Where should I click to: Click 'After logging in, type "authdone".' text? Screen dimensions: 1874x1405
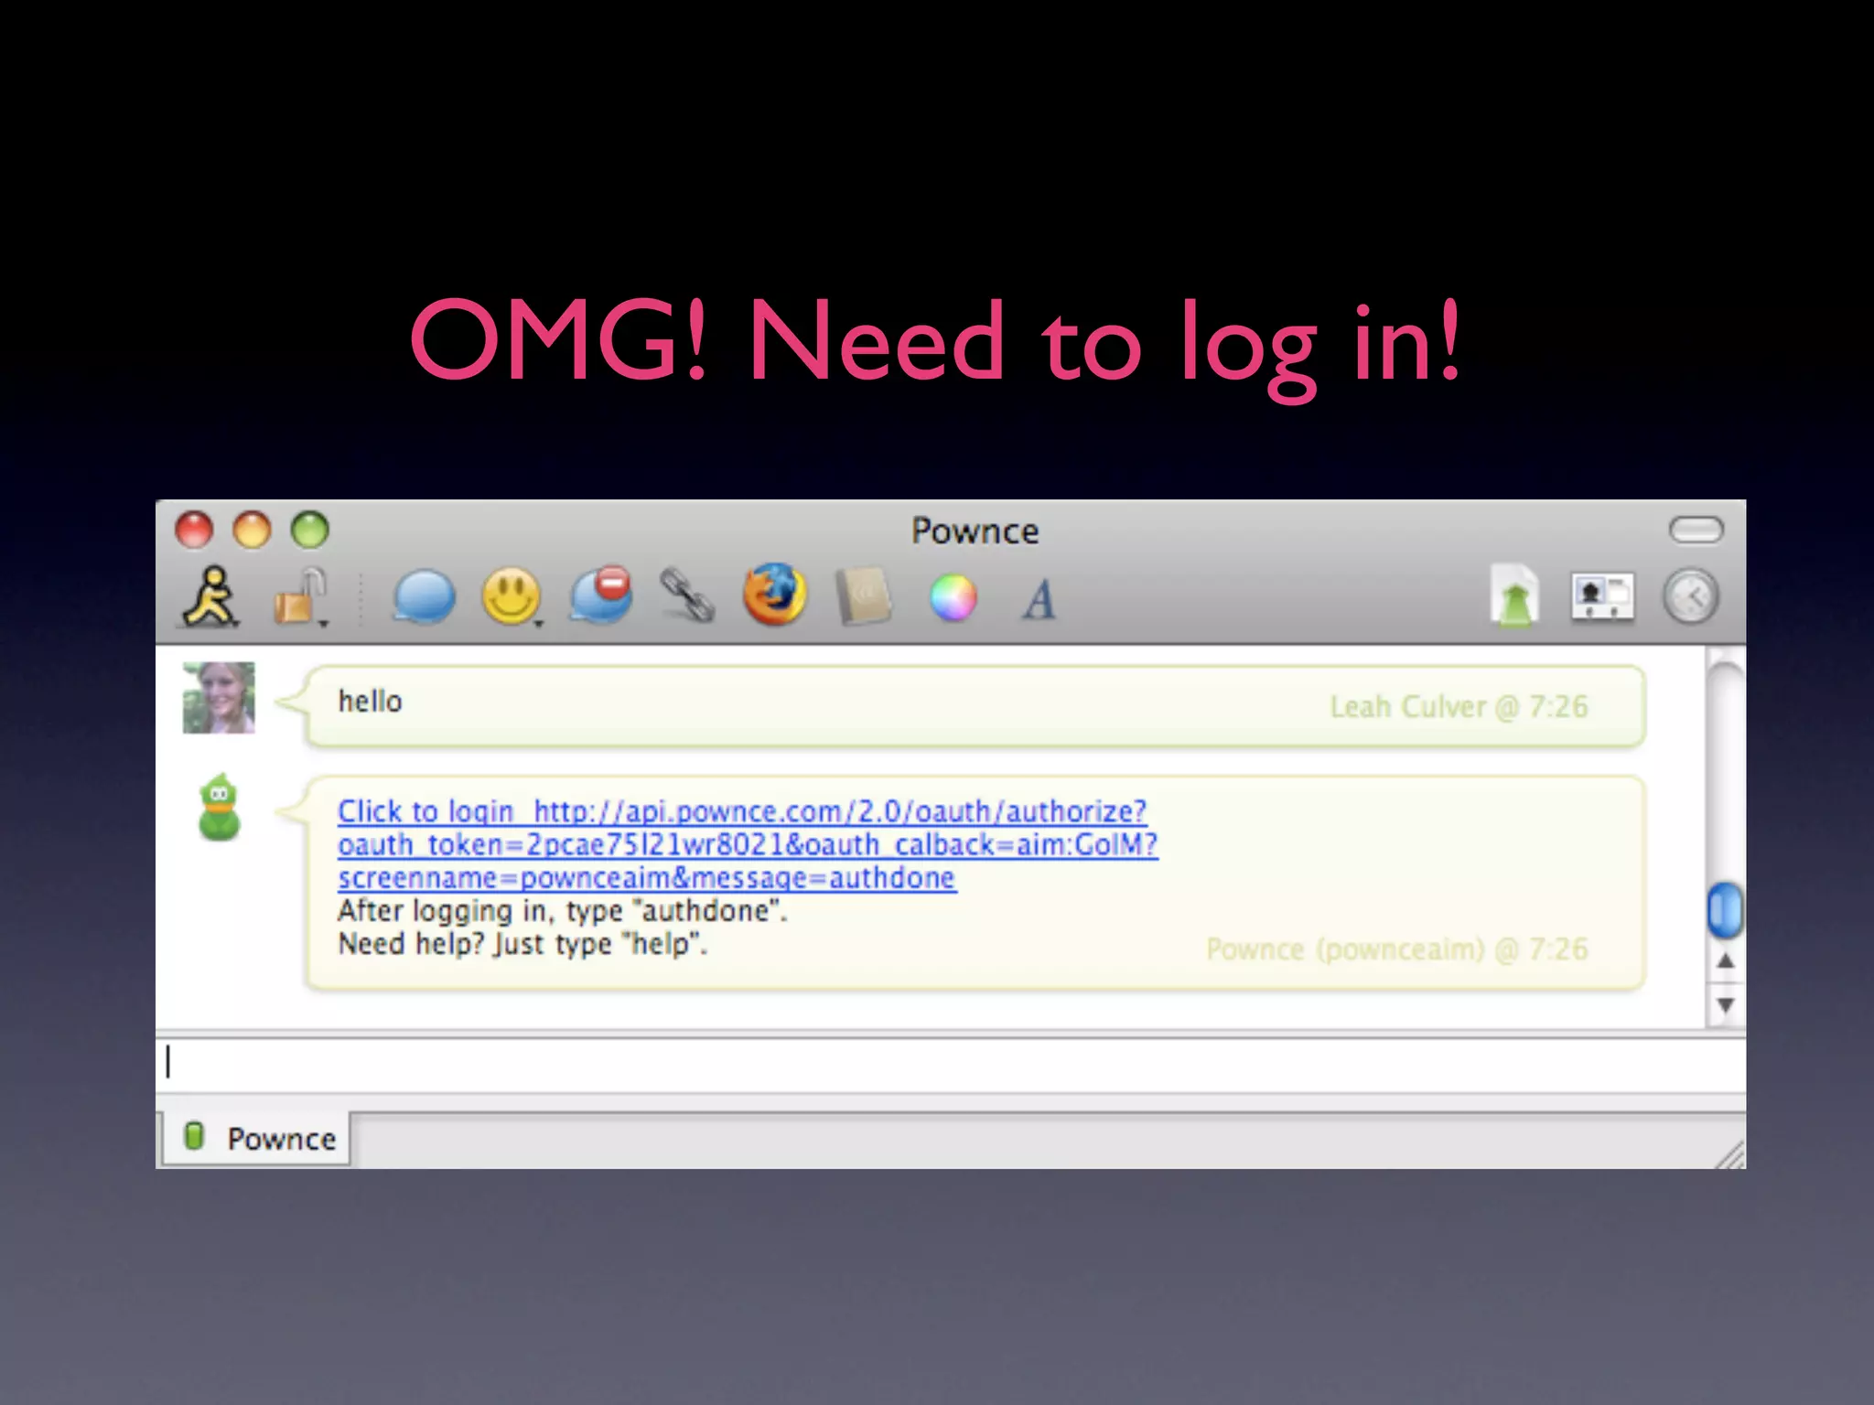click(x=563, y=911)
